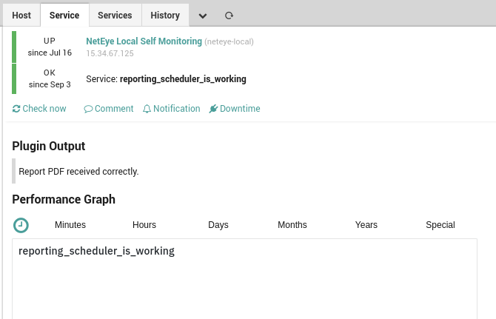Click the Notification bell icon
Screen dimensions: 496x319
(x=147, y=109)
